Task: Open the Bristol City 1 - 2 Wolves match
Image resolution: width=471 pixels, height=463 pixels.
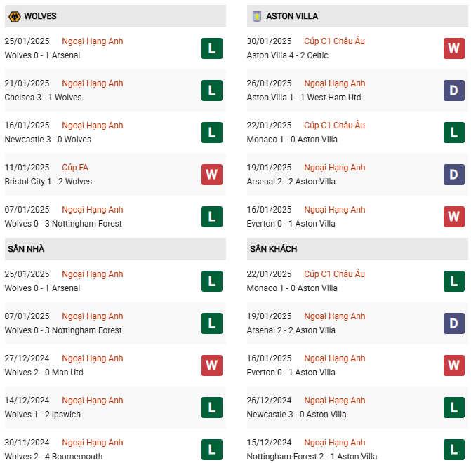Action: pos(48,182)
